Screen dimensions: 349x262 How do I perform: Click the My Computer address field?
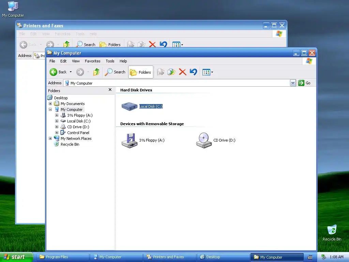[x=177, y=83]
